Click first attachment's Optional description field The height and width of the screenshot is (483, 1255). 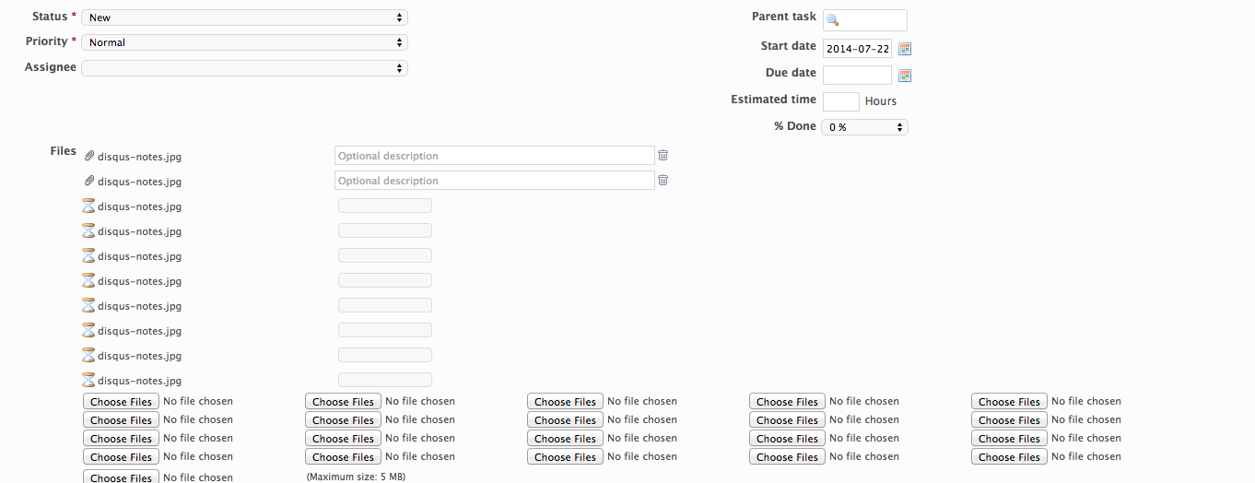click(495, 156)
